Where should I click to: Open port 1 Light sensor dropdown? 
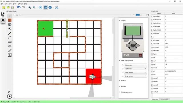tap(135, 65)
